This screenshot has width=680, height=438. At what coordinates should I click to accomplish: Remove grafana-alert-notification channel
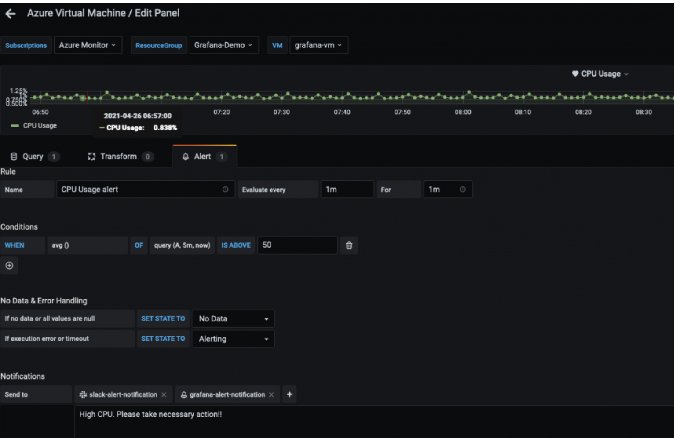point(271,394)
